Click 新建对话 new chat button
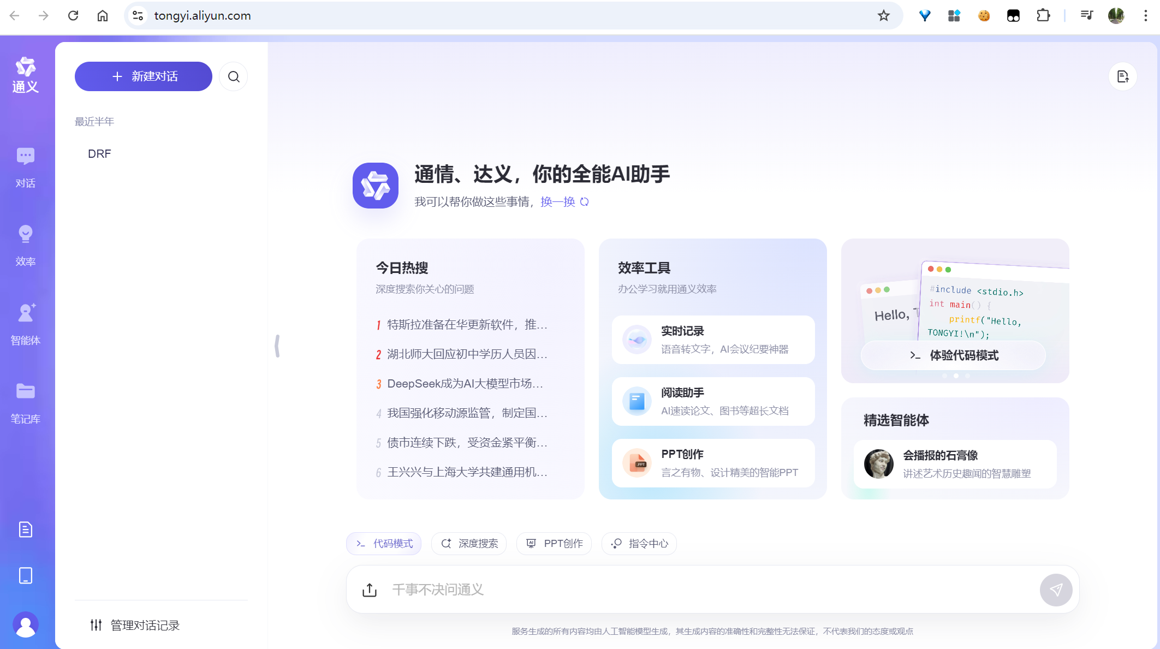The width and height of the screenshot is (1160, 649). click(144, 76)
